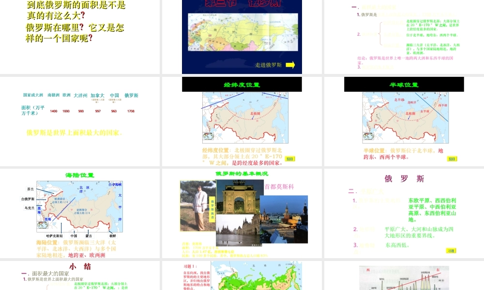The image size is (484, 290).
Task: Click the Kremlin night skyline photo
Action: pos(284,219)
